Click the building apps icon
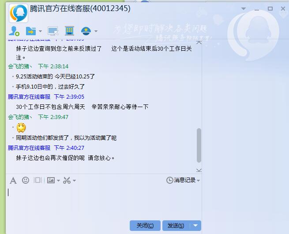 coord(69,31)
